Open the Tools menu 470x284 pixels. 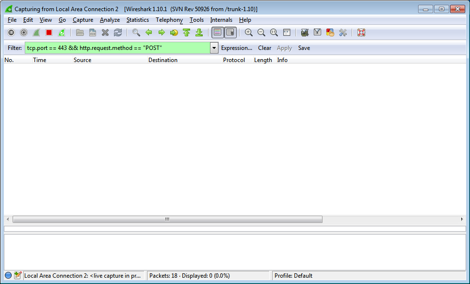click(196, 20)
